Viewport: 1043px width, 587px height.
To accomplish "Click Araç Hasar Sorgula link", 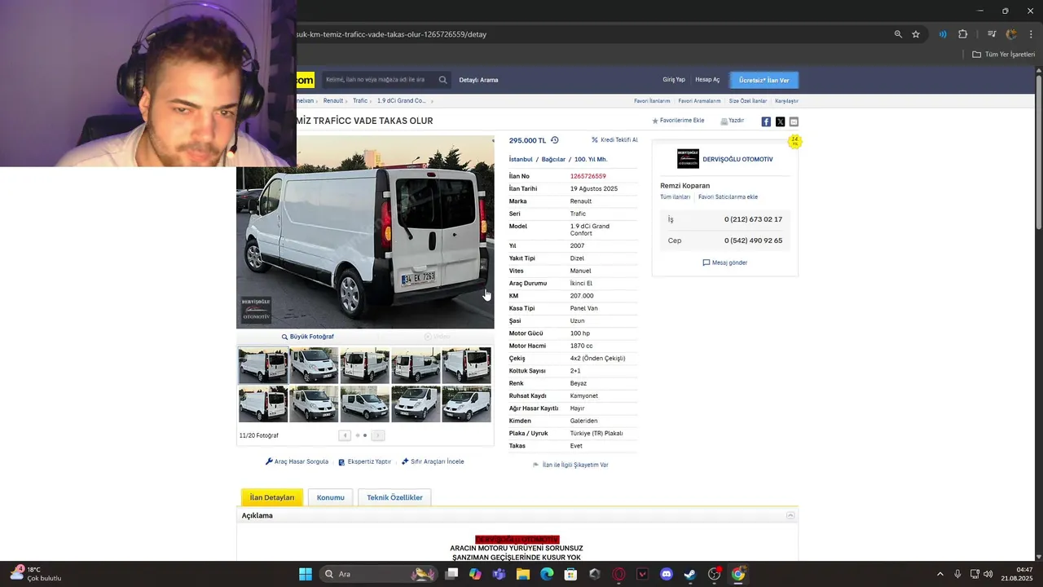I will 297,461.
